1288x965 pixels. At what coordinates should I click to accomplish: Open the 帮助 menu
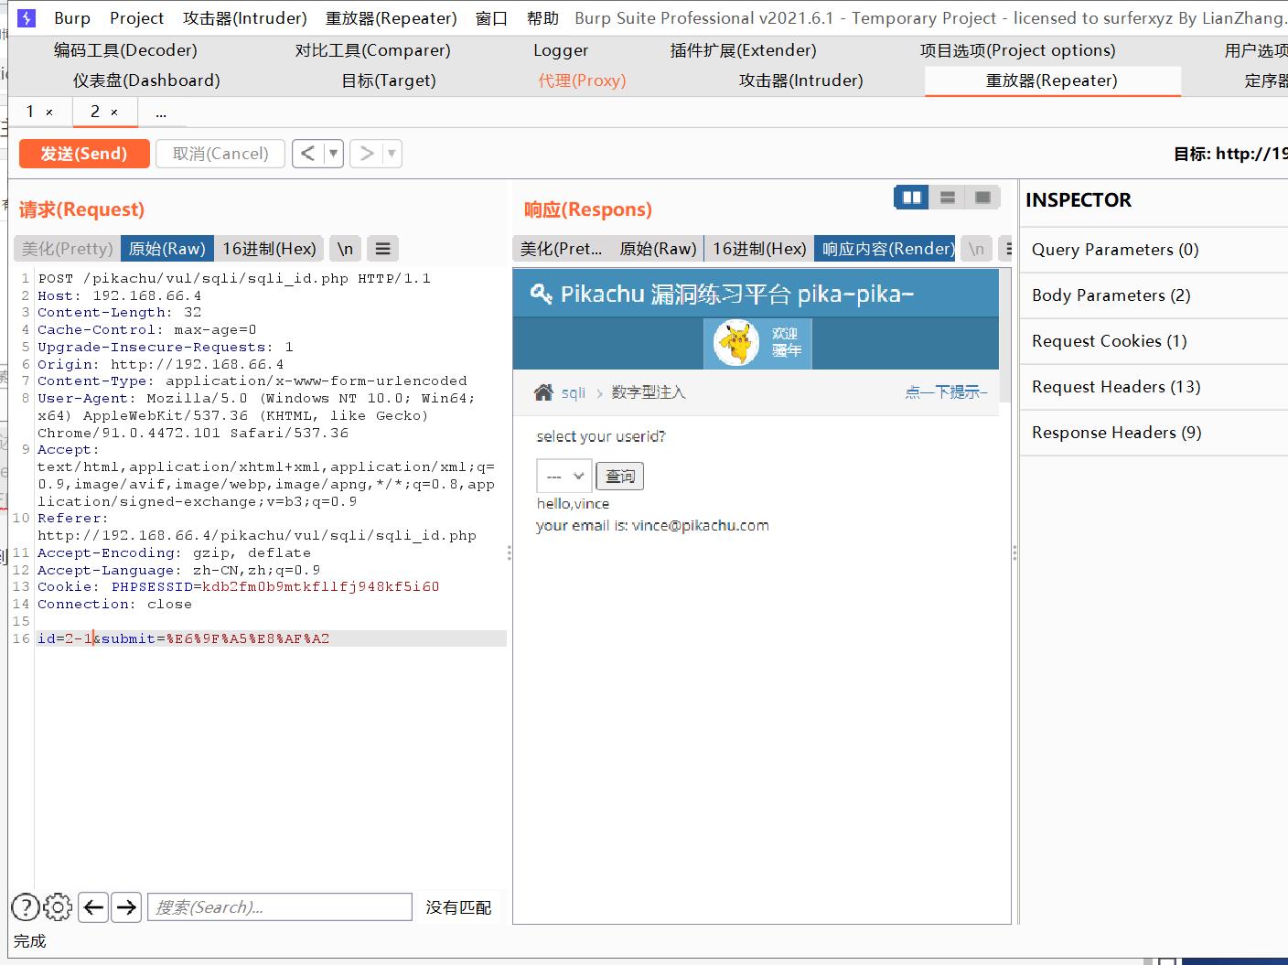pos(542,18)
